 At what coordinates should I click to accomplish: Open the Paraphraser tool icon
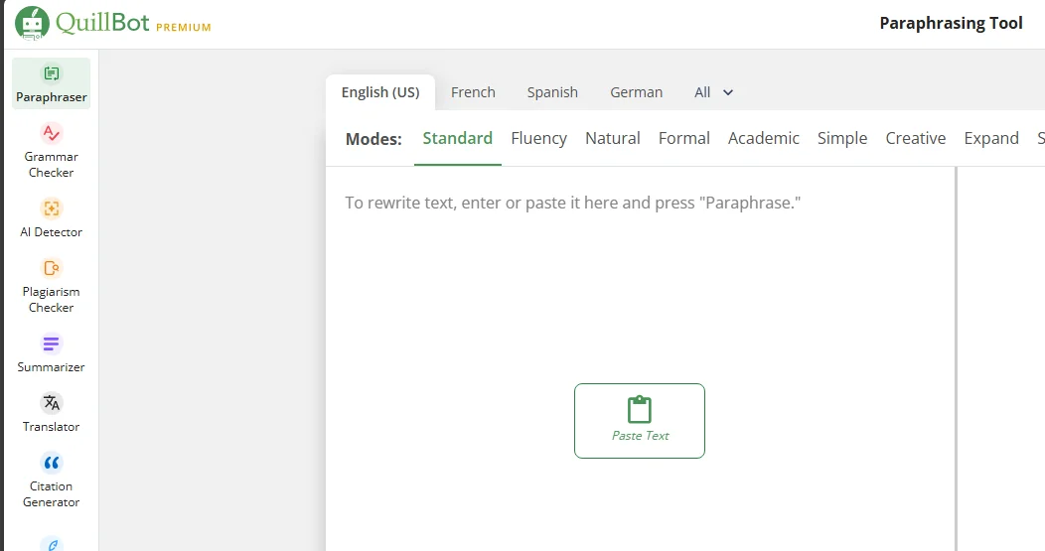click(52, 73)
